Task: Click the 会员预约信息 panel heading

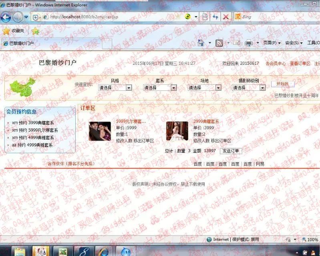Action: pos(22,112)
